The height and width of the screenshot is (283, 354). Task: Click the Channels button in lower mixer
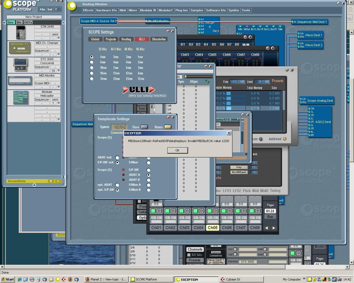(195, 249)
